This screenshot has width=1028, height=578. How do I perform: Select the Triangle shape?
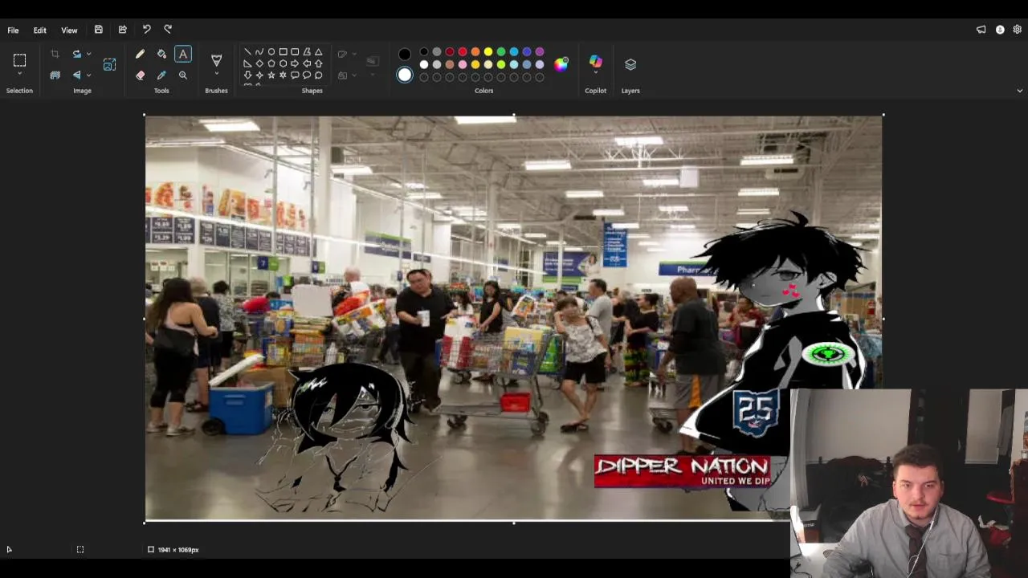coord(319,52)
